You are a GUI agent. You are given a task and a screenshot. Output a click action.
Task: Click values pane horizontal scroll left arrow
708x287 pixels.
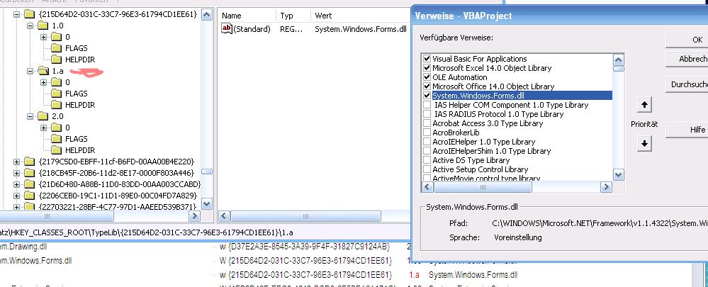[225, 216]
